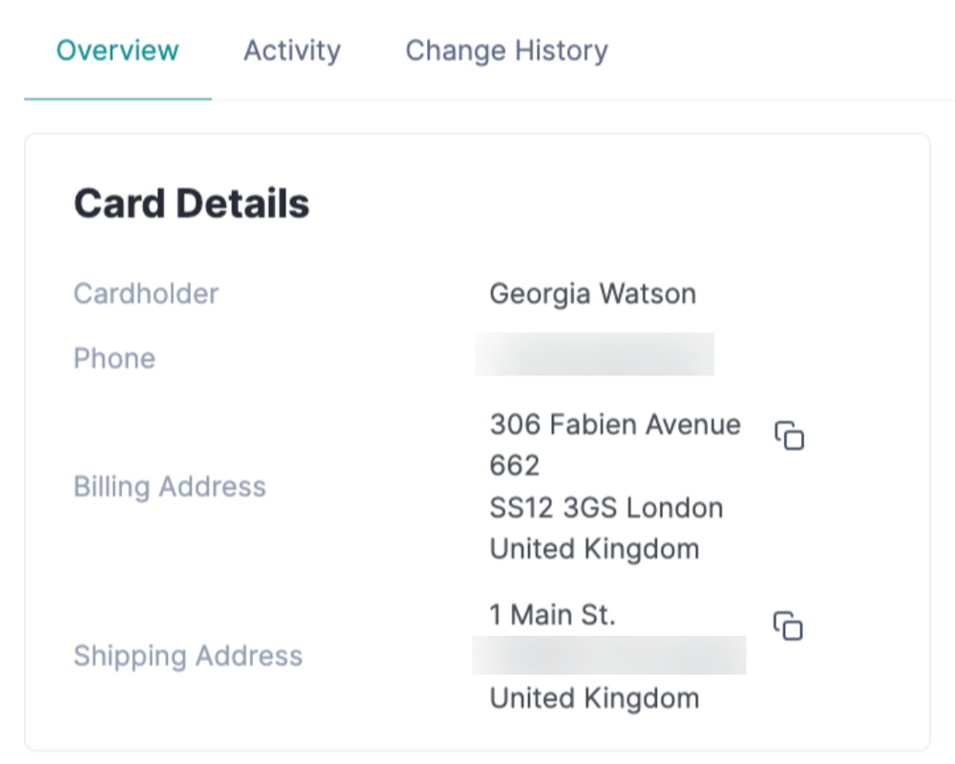This screenshot has height=764, width=955.
Task: Click the 662 billing address line
Action: (x=515, y=465)
